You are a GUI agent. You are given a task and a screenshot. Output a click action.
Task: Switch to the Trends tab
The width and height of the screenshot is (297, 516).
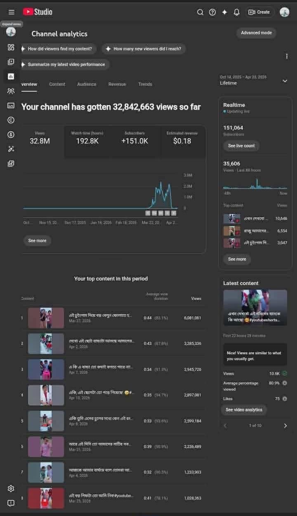coord(145,84)
